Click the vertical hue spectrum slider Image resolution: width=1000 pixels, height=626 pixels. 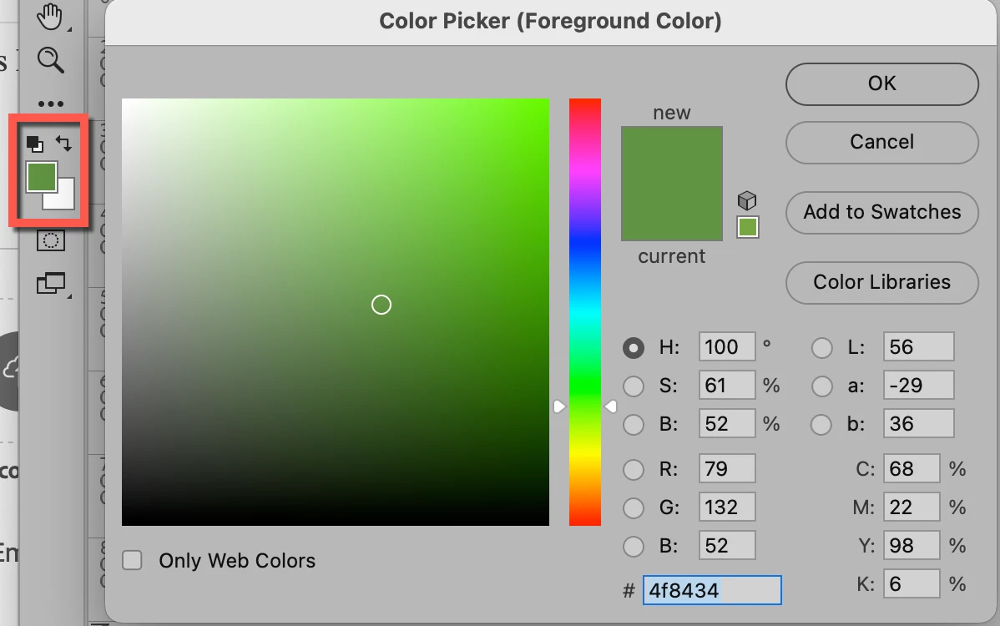point(585,311)
